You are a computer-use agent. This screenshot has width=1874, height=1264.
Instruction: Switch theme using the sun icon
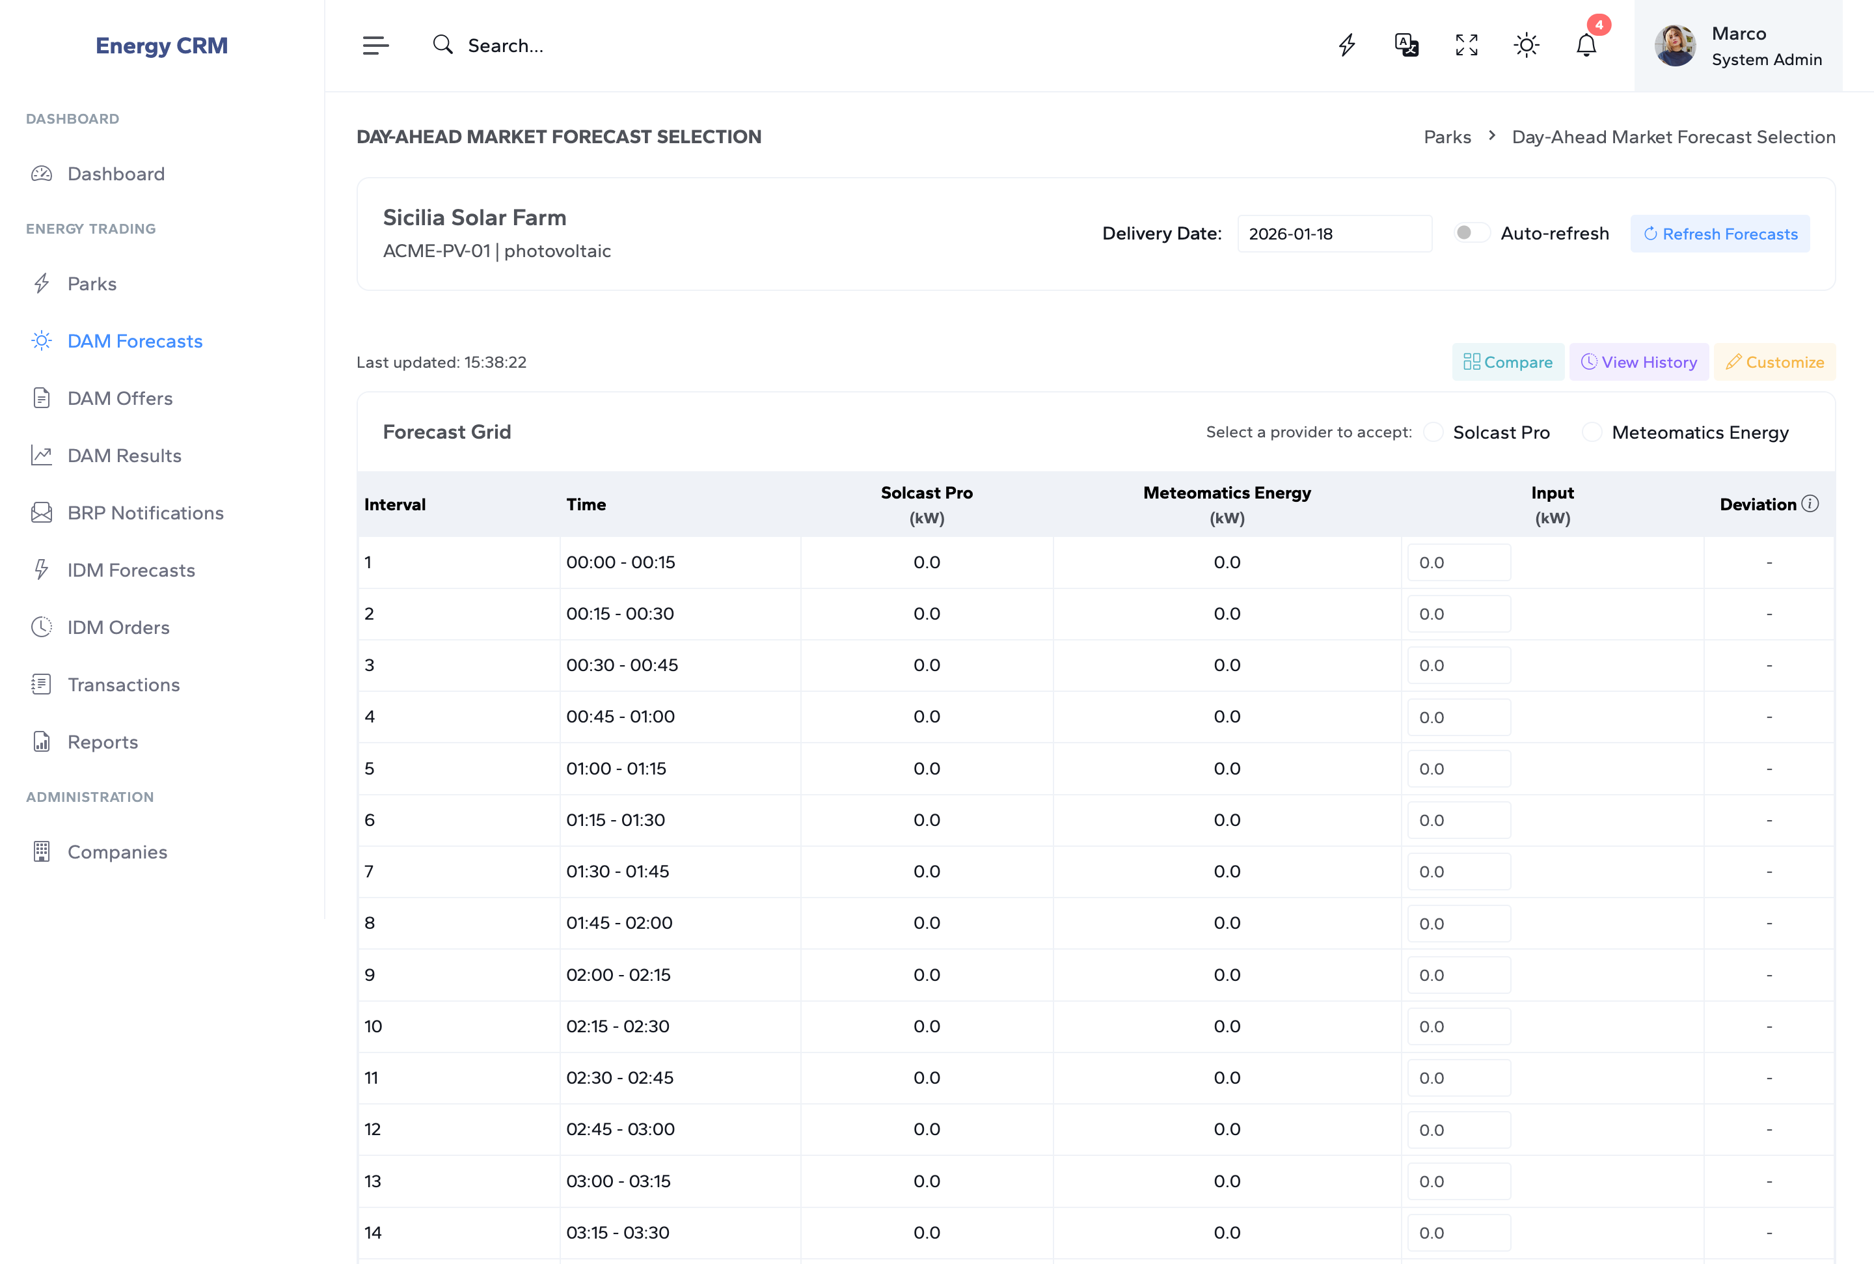[1526, 45]
